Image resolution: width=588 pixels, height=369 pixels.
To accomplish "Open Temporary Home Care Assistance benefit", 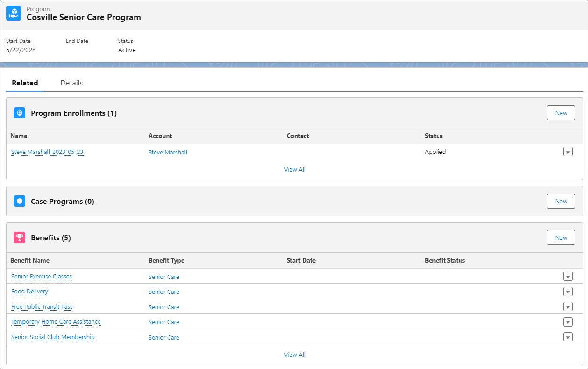I will pos(56,322).
